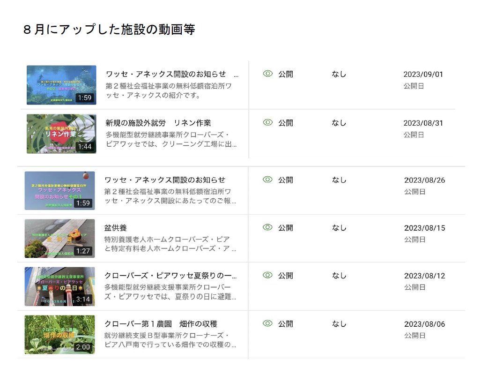The height and width of the screenshot is (375, 481).
Task: Click the date 2023/08/26
Action: click(424, 180)
